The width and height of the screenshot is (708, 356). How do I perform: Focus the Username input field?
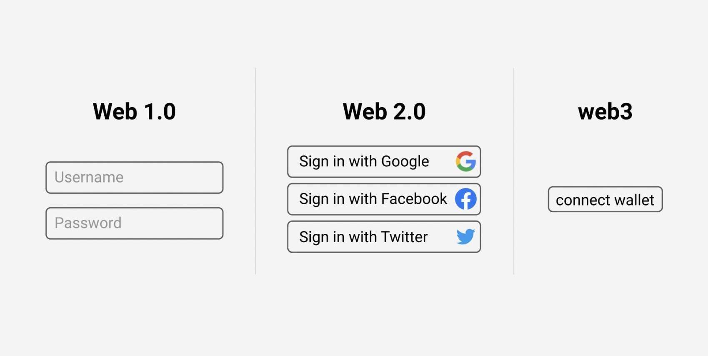134,178
